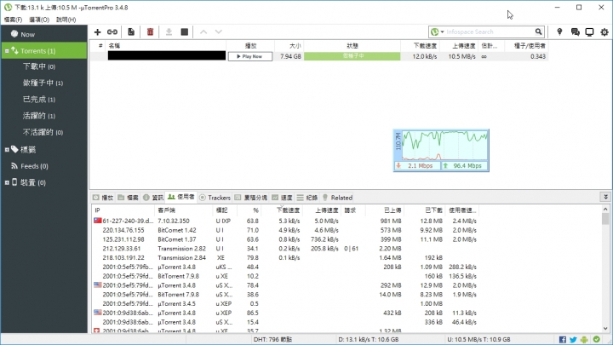
Task: Click the Remote monitor icon in toolbar
Action: 589,32
